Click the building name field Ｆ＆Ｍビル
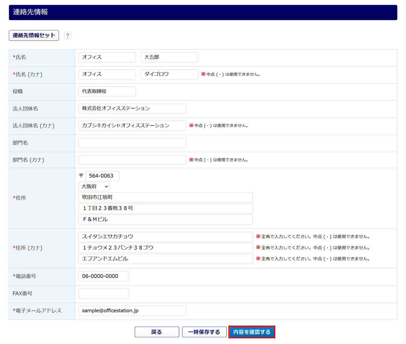 [165, 219]
